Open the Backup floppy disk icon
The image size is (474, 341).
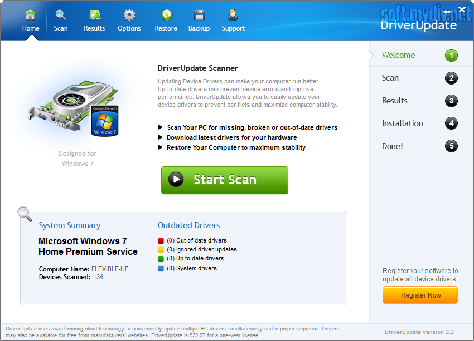coord(199,15)
